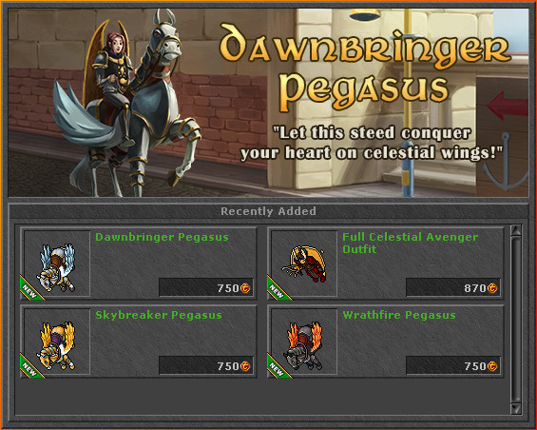Click the Skybreaker Pegasus mount thumbnail
The width and height of the screenshot is (537, 430).
(57, 342)
